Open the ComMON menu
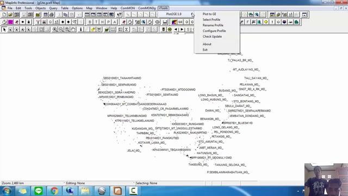The image size is (348, 196). point(128,8)
